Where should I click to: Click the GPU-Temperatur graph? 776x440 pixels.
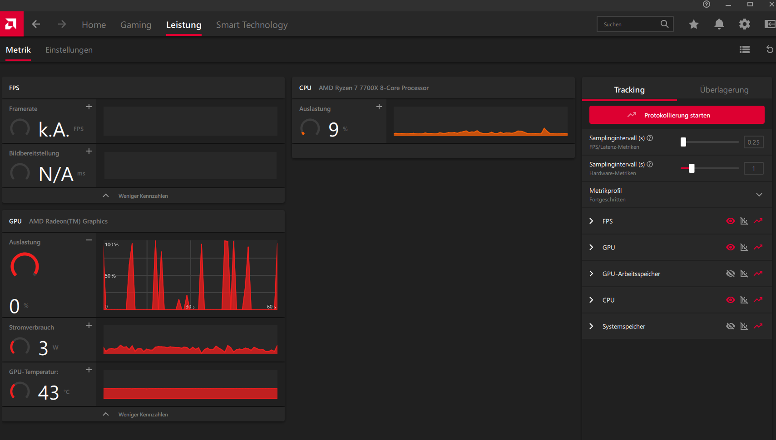[190, 384]
